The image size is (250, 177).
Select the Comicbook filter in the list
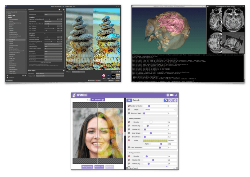16,40
